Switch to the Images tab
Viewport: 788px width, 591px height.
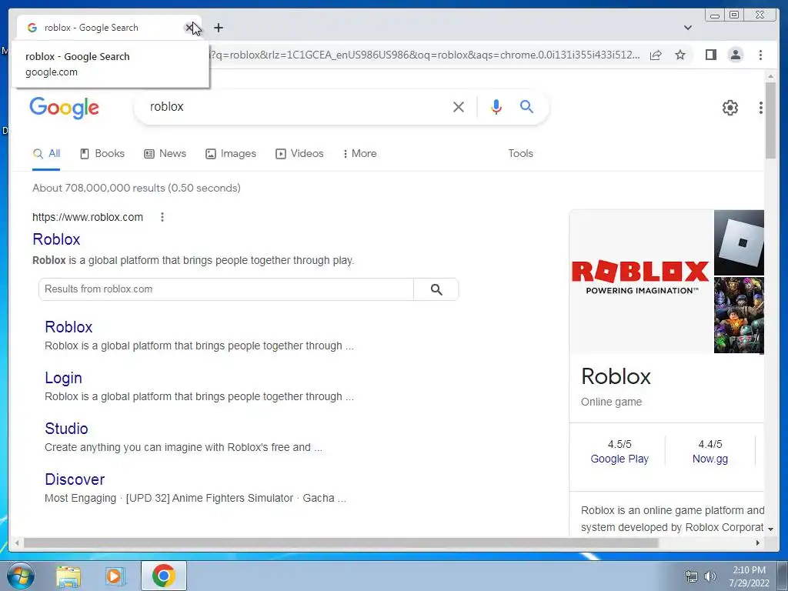point(231,154)
